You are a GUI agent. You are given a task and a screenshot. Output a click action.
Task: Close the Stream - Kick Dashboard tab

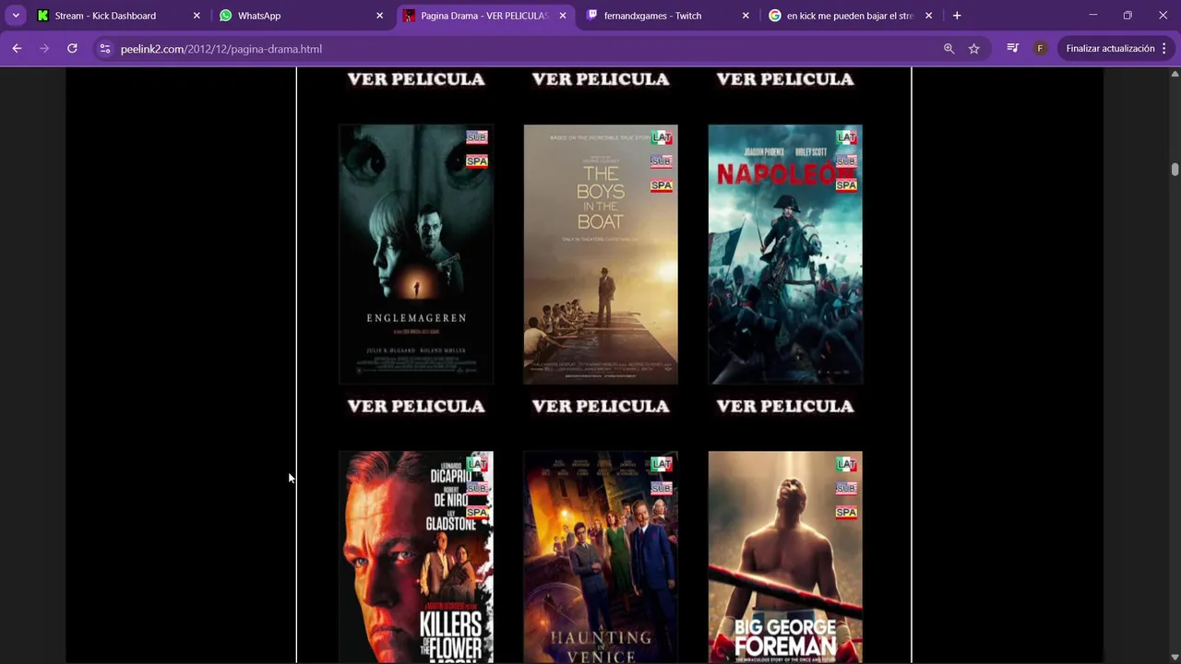197,16
